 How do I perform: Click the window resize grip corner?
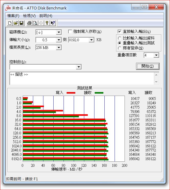(162, 180)
